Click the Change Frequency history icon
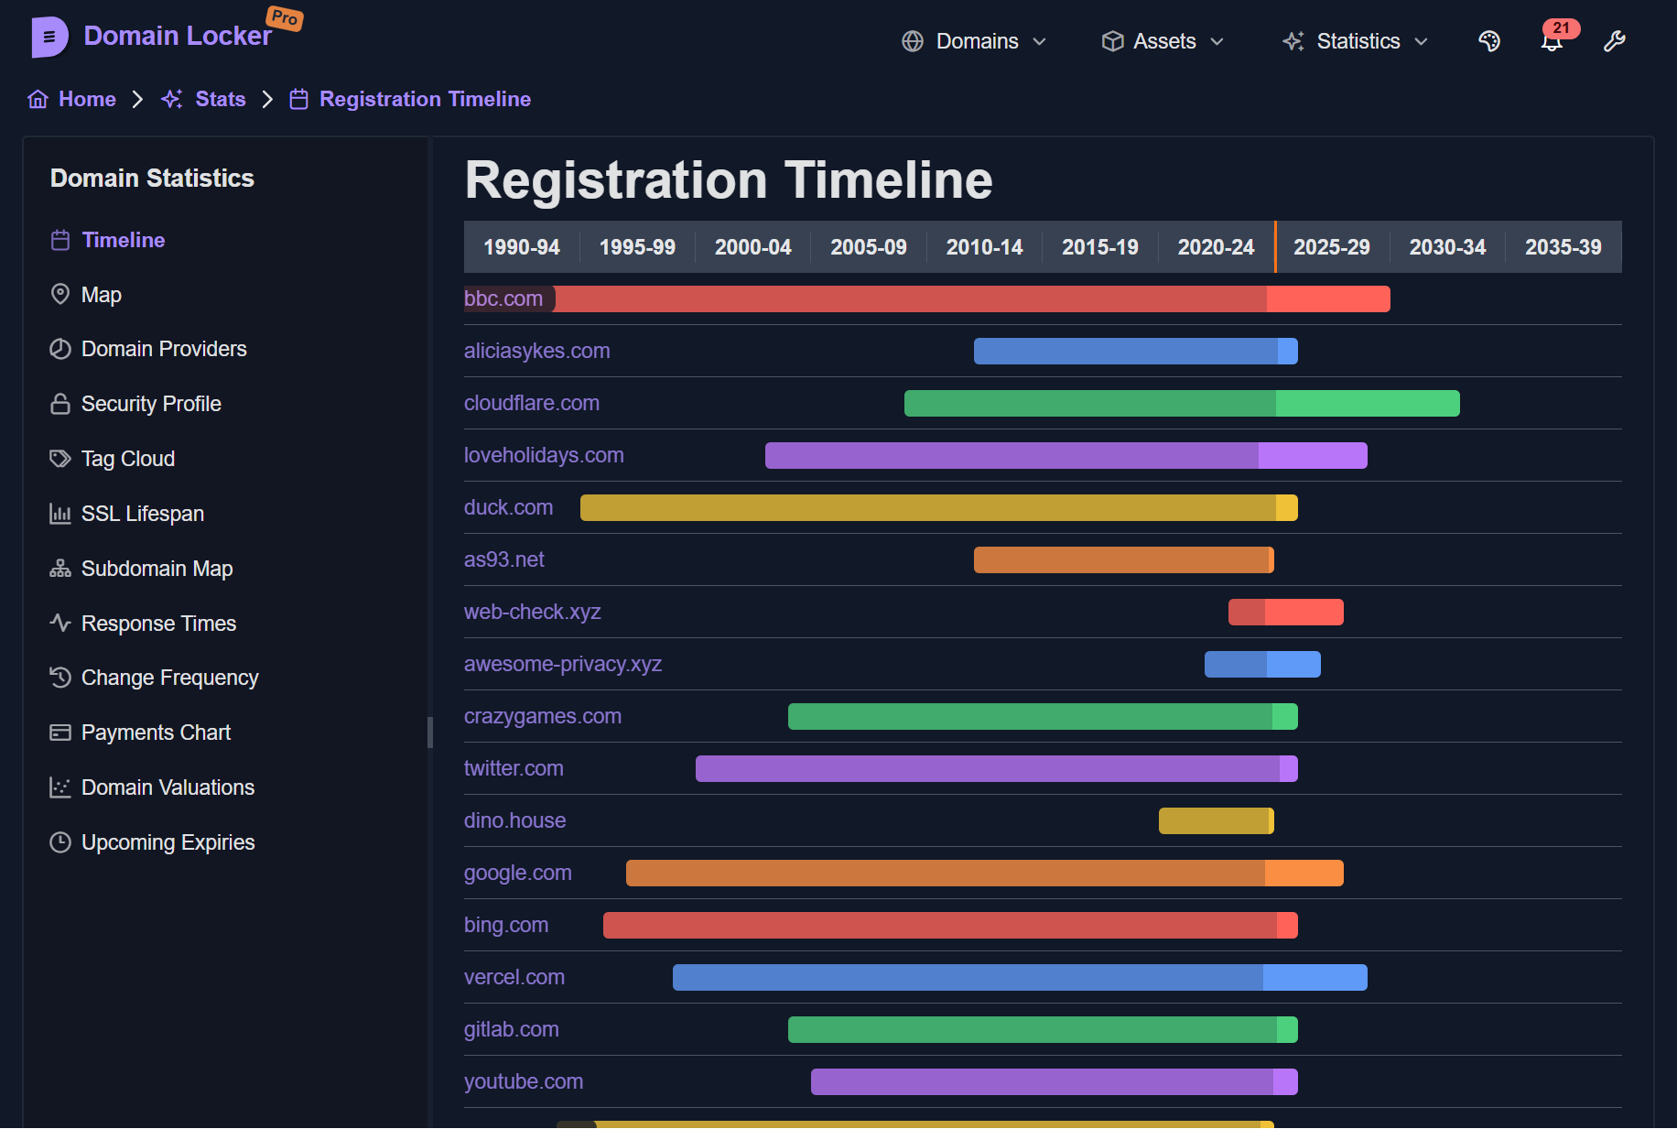The image size is (1677, 1129). click(60, 677)
